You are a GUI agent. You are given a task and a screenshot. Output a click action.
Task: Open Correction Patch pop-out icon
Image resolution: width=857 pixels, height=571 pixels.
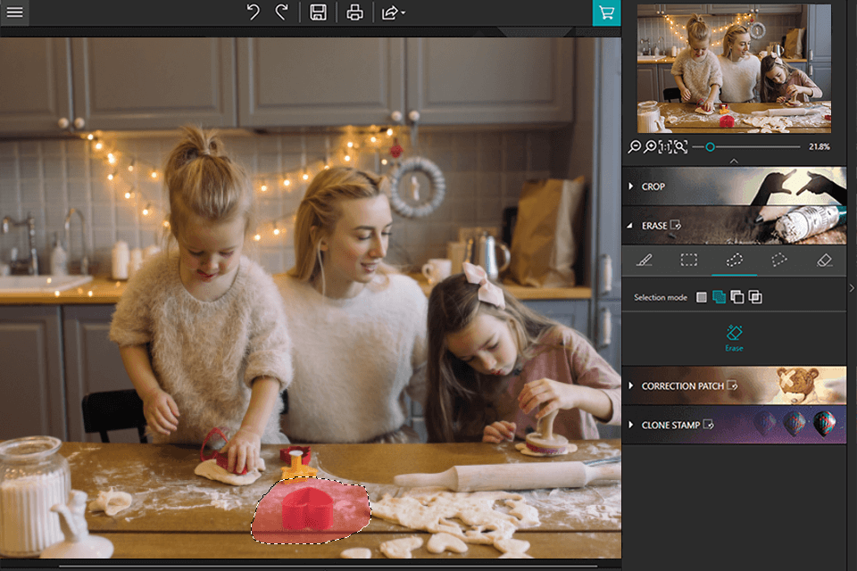click(732, 385)
